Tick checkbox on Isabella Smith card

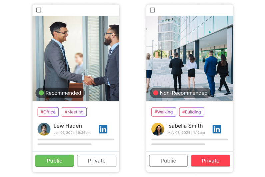(x=152, y=10)
